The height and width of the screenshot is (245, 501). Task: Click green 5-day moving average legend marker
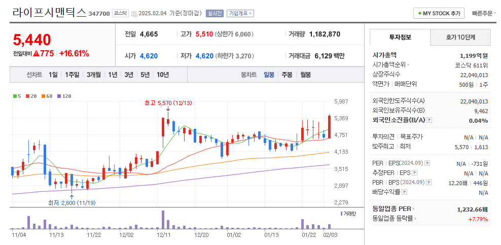pos(15,96)
